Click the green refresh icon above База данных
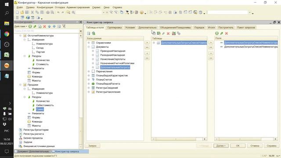 [94, 33]
